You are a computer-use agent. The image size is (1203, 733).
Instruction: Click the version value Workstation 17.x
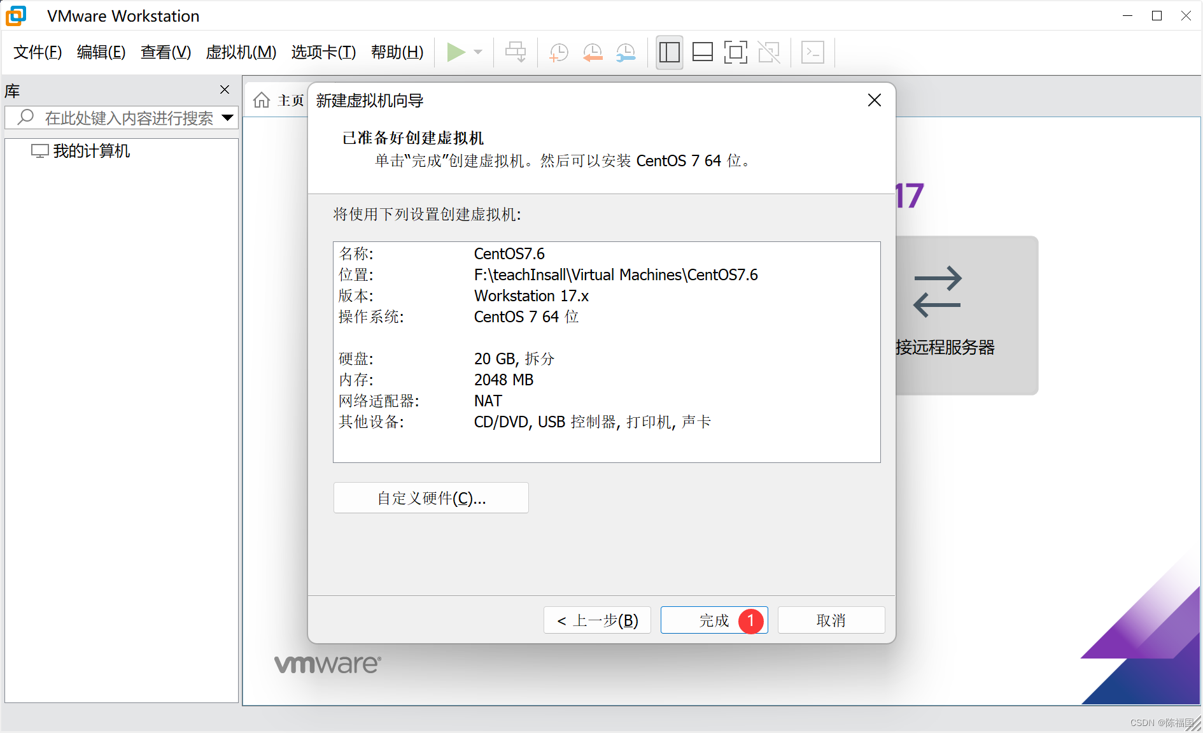531,295
